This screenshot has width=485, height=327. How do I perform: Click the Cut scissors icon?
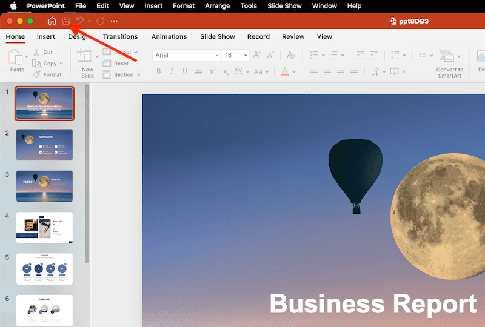[x=36, y=53]
